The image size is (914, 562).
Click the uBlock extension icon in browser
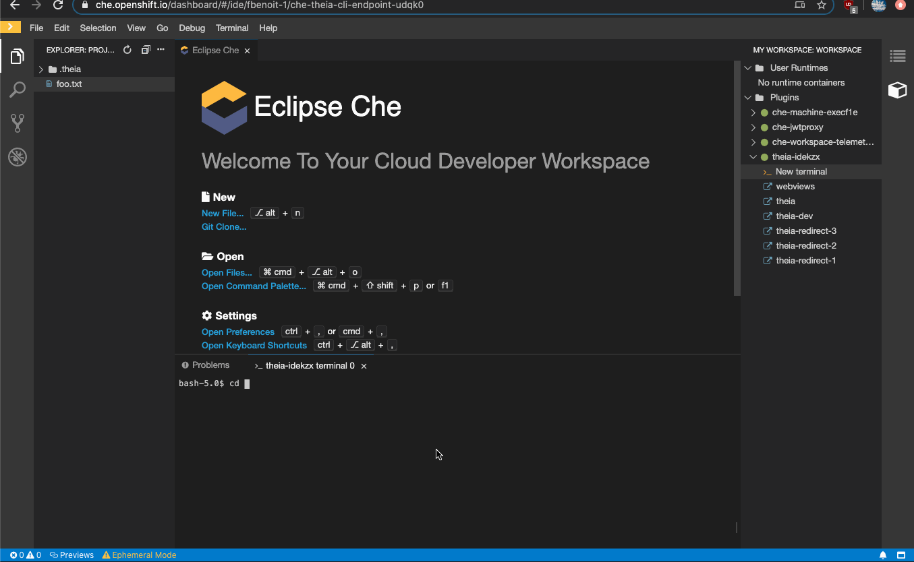pos(850,6)
